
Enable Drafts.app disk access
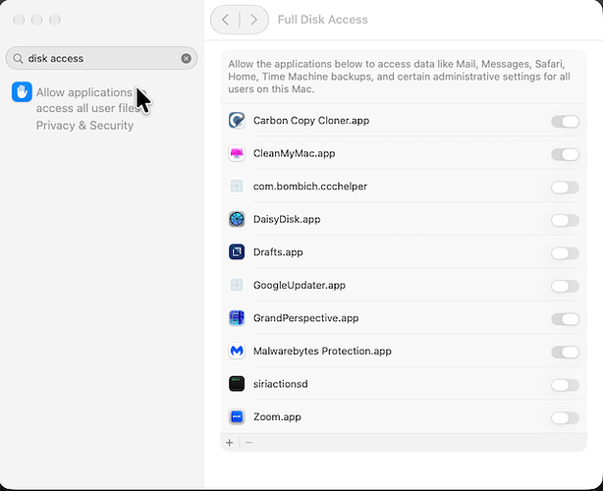tap(565, 253)
